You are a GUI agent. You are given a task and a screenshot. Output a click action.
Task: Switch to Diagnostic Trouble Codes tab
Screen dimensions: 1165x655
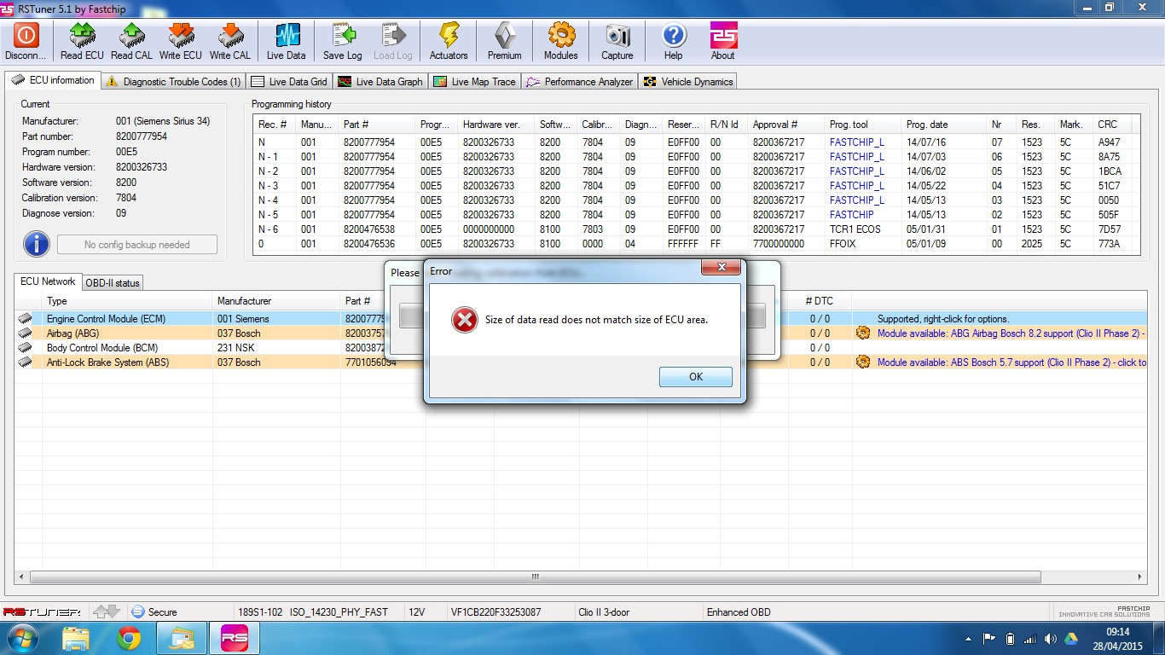point(174,82)
